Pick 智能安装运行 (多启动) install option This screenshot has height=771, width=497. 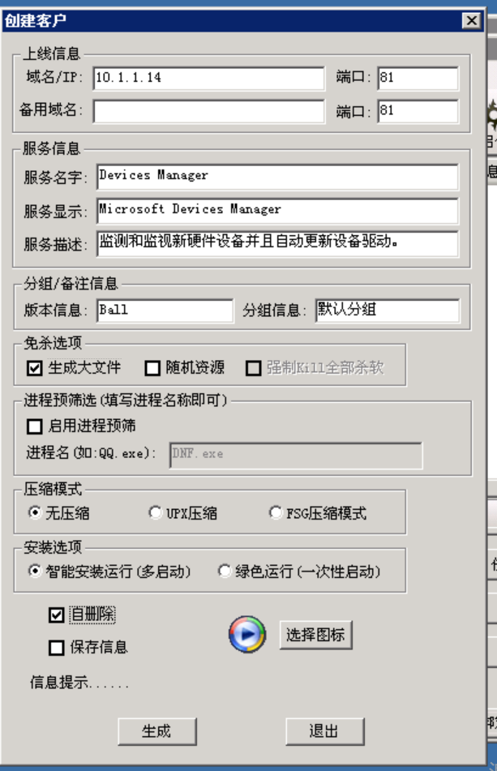[x=35, y=572]
